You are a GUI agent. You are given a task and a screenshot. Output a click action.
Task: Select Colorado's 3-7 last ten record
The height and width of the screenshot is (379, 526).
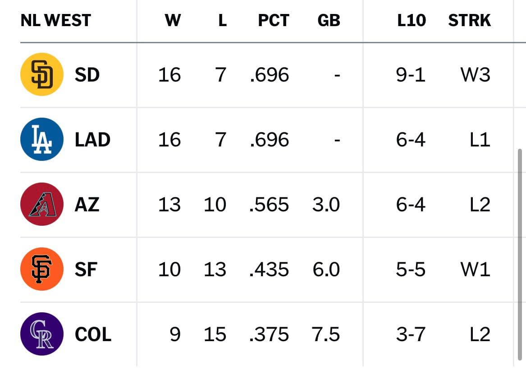[411, 334]
